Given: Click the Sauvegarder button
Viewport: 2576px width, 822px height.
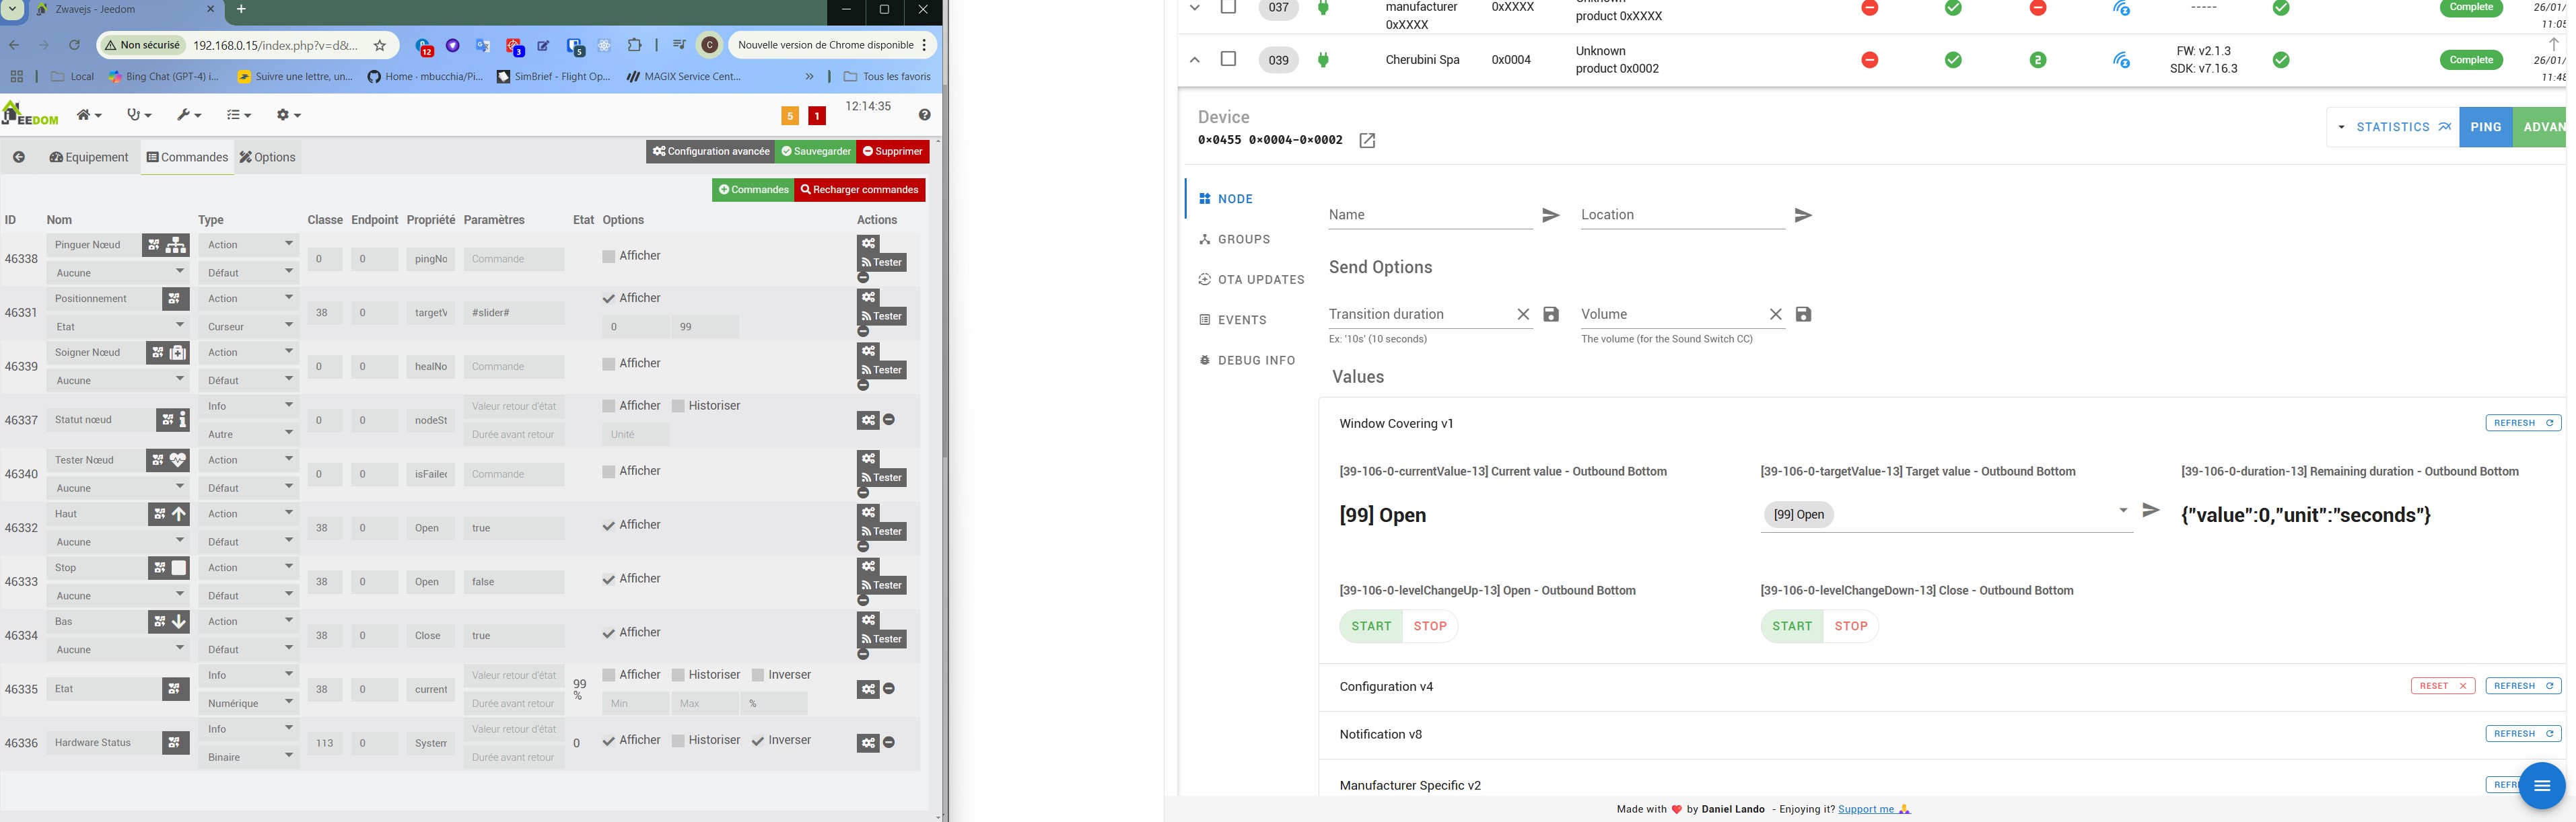Looking at the screenshot, I should tap(816, 152).
